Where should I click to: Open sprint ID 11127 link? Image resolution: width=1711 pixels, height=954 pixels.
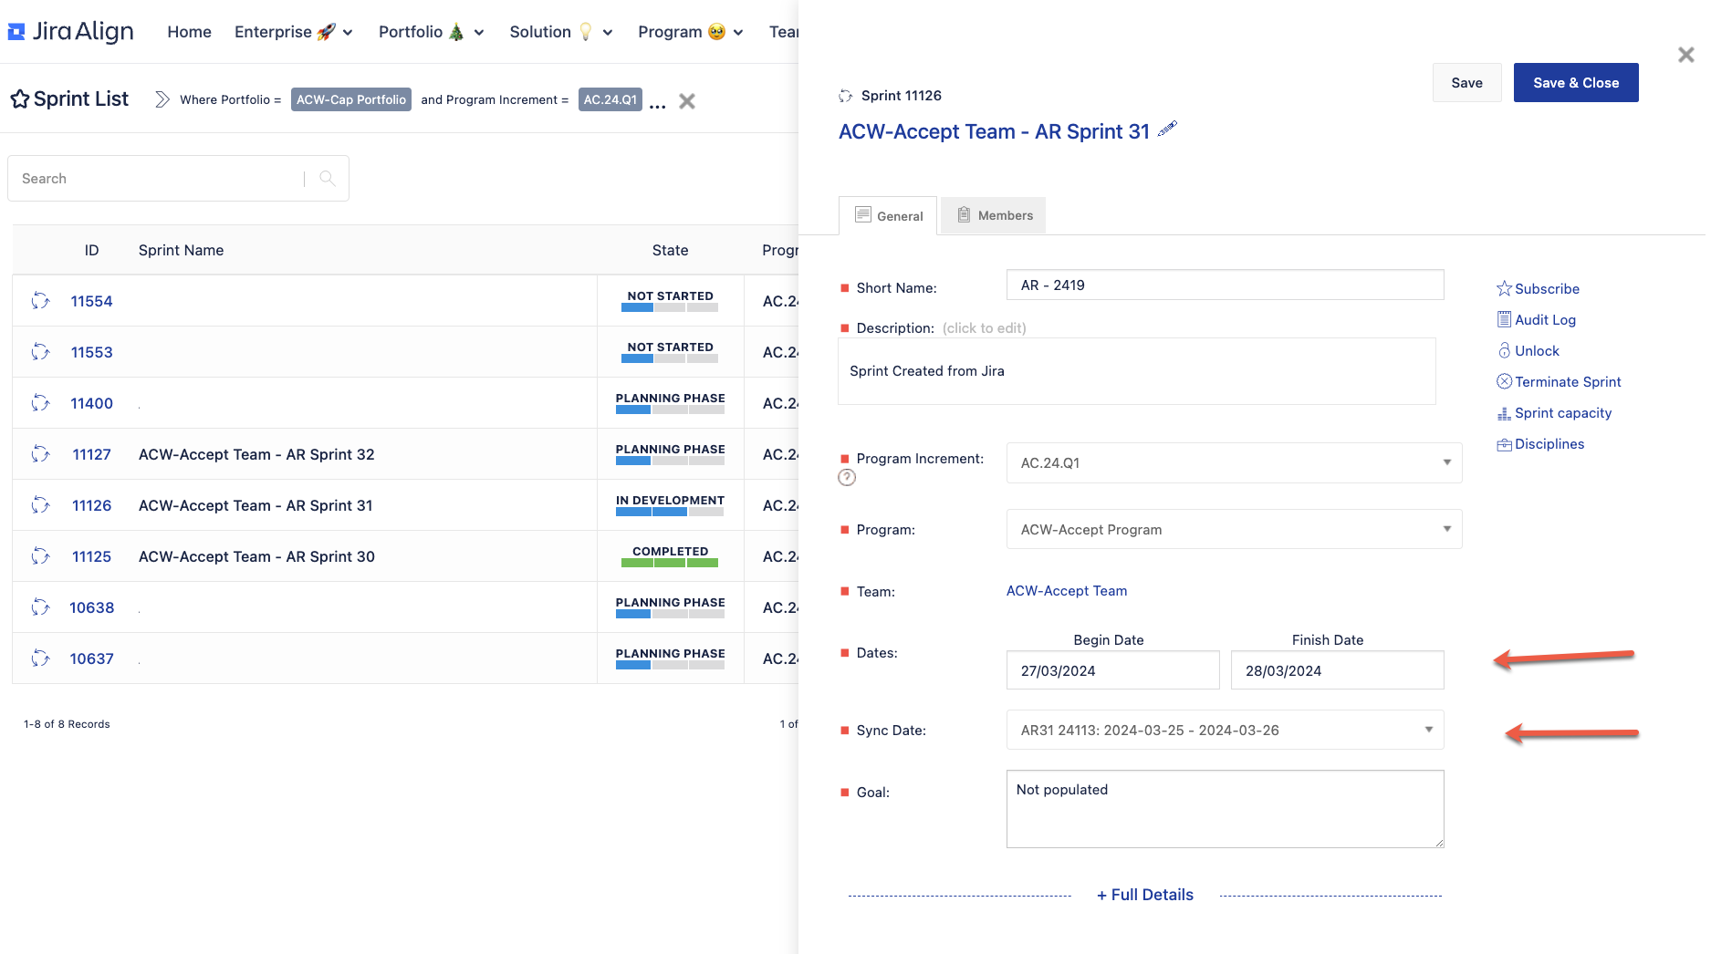click(91, 454)
